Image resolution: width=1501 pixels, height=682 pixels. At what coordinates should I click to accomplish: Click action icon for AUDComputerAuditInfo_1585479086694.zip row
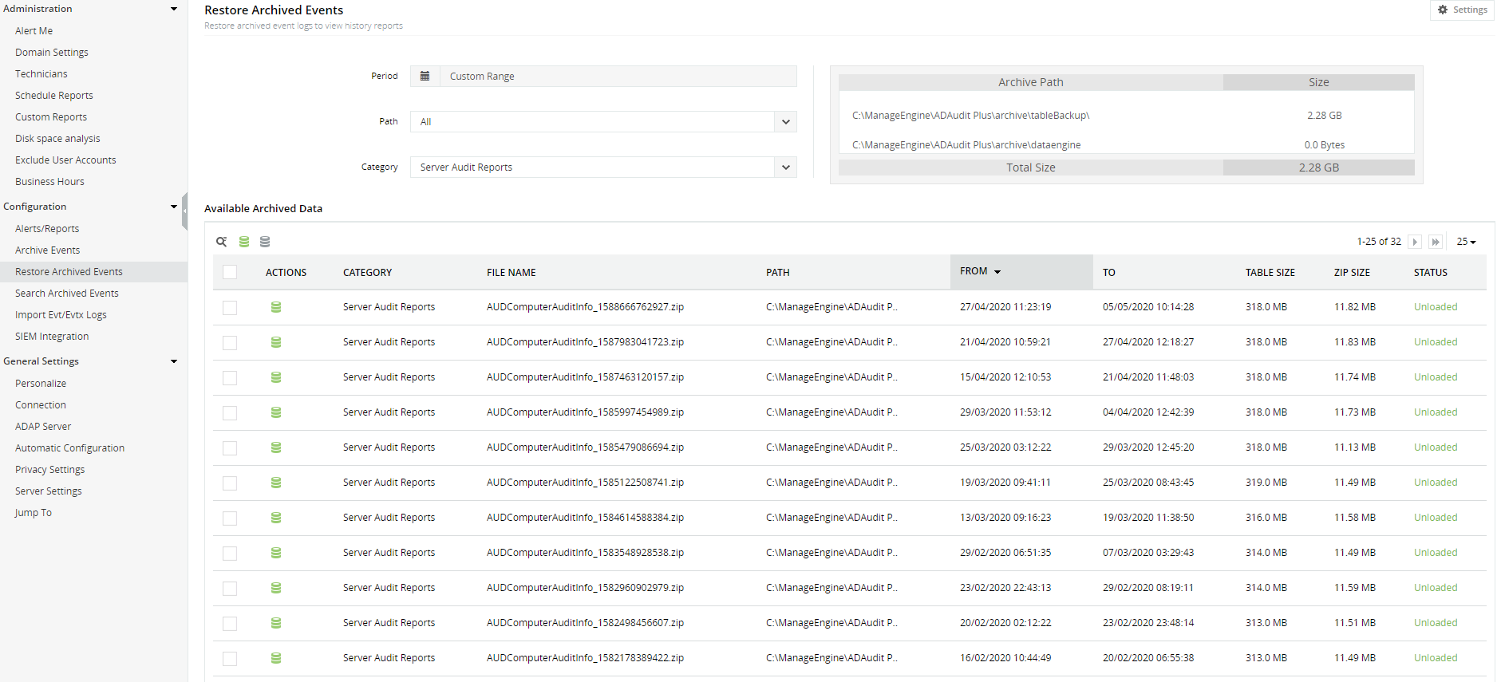pos(276,447)
